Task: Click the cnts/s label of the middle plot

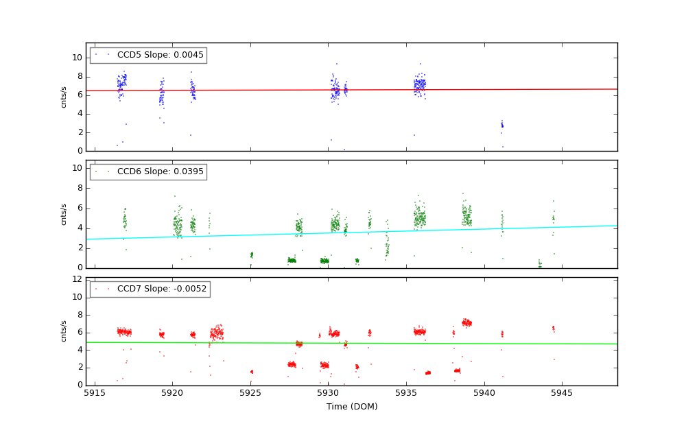Action: pyautogui.click(x=64, y=214)
